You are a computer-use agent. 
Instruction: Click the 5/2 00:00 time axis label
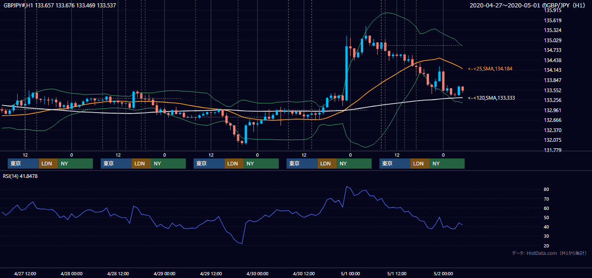tap(443, 274)
